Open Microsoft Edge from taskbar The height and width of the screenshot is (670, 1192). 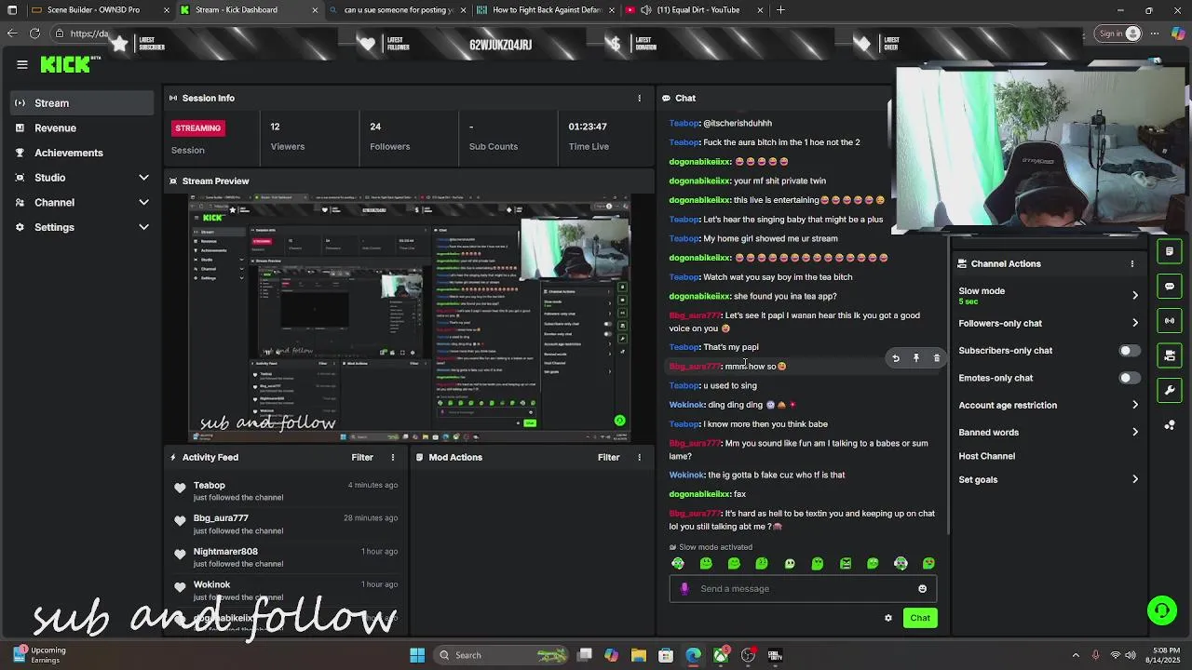coord(694,655)
